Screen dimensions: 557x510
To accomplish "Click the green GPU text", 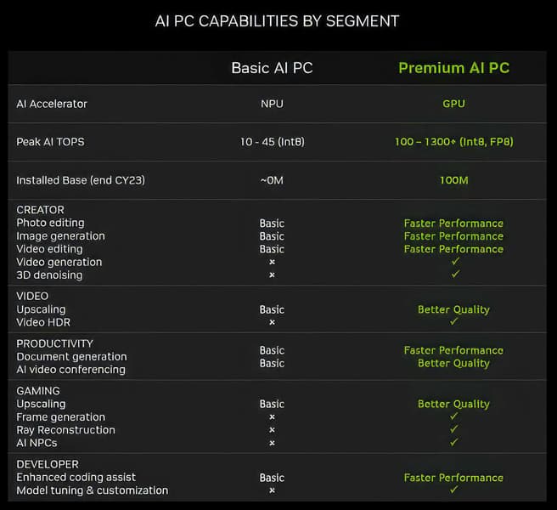I will [454, 104].
